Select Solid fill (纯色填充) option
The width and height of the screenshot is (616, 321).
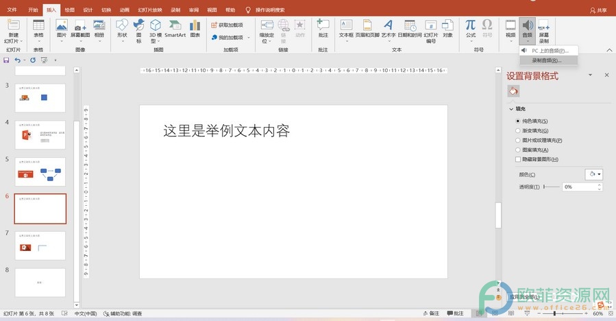coord(532,121)
